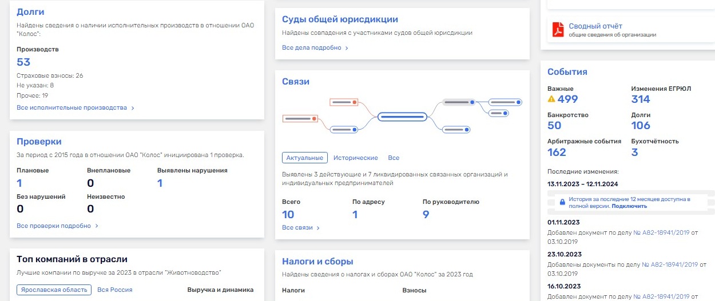Click the date range 13.11.2023 – 12.11.2024
The width and height of the screenshot is (715, 301).
[582, 184]
